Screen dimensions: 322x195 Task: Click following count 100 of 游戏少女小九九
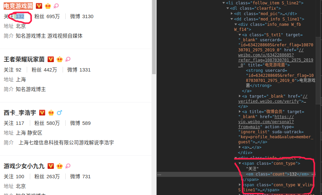(x=20, y=176)
